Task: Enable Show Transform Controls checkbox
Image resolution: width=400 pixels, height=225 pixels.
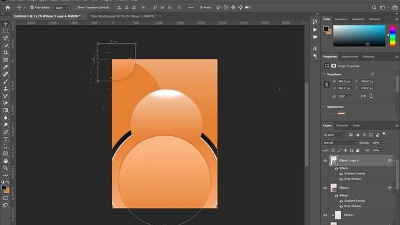Action: tap(75, 7)
